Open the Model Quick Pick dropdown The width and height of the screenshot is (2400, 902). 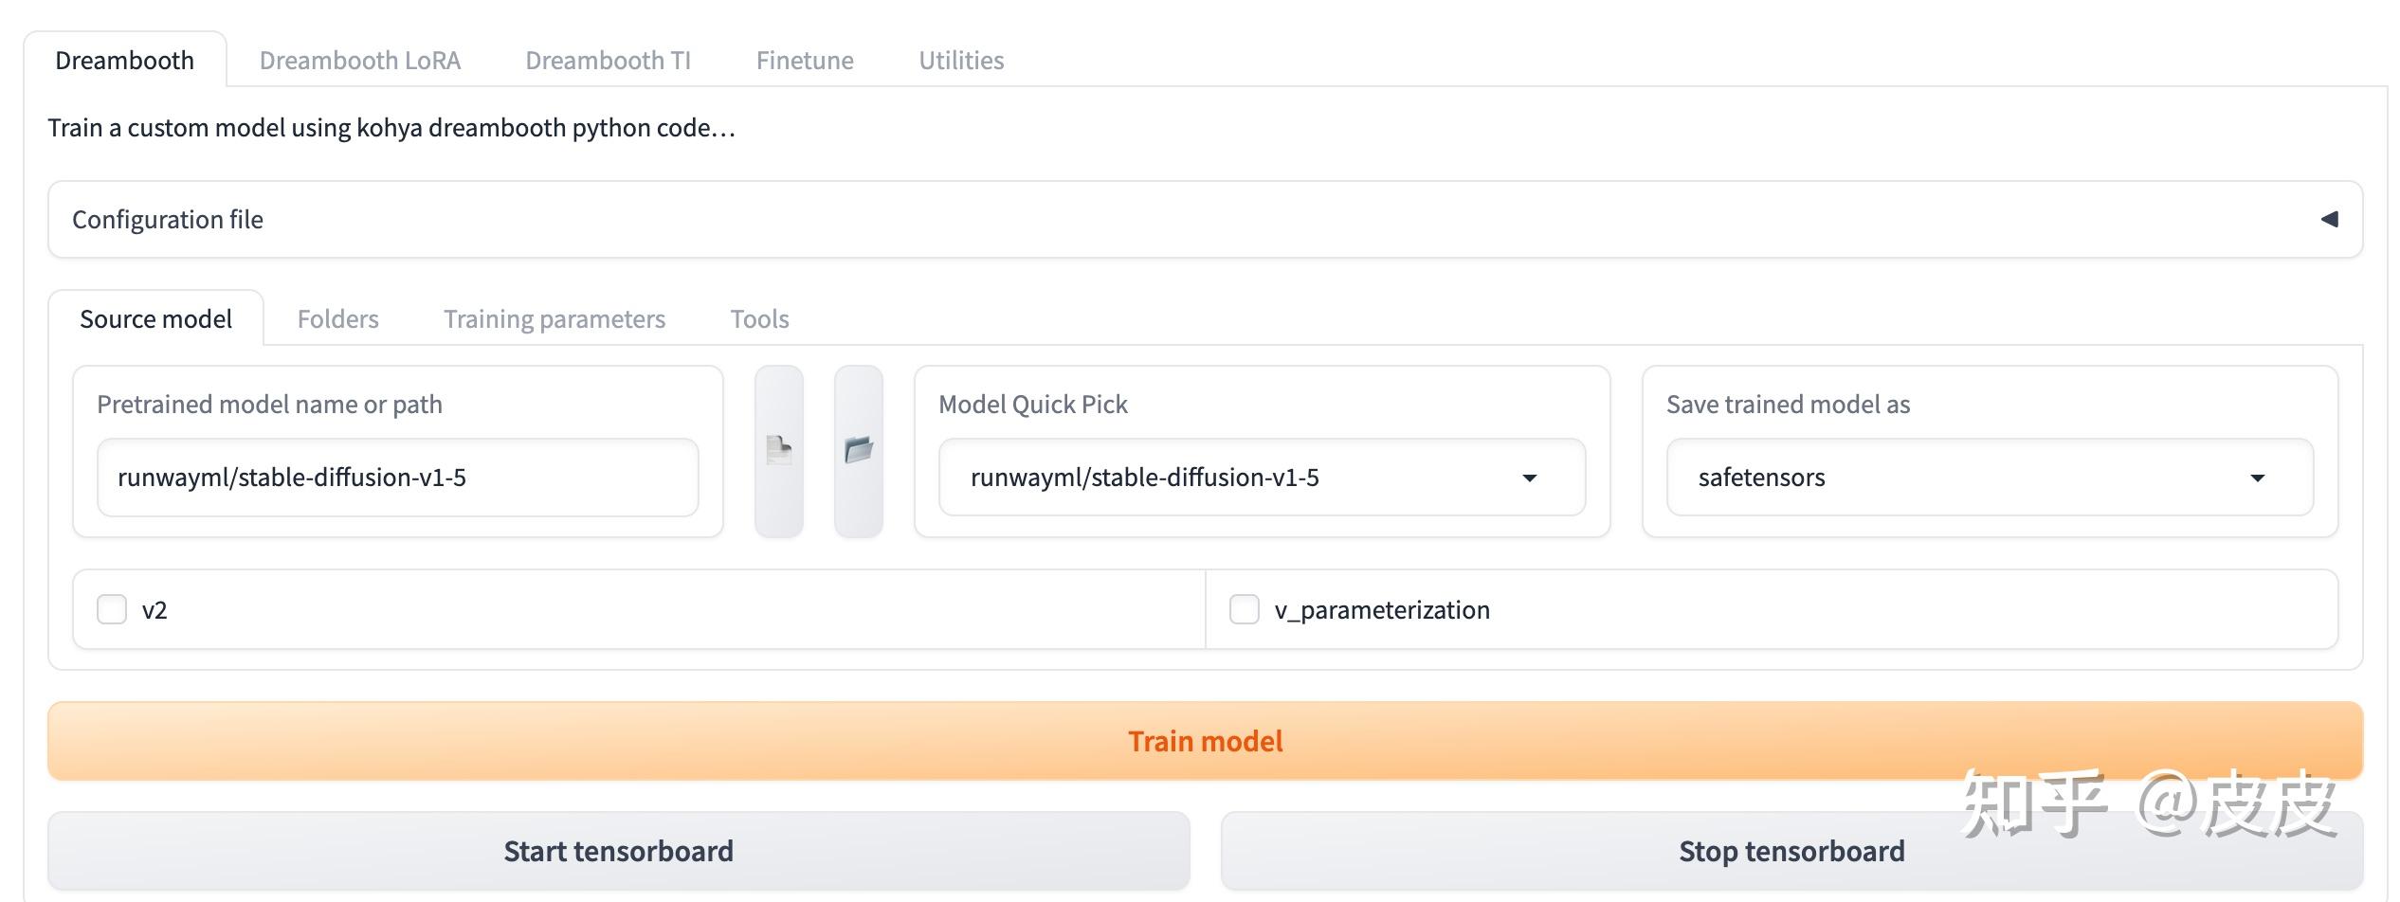[x=1261, y=478]
